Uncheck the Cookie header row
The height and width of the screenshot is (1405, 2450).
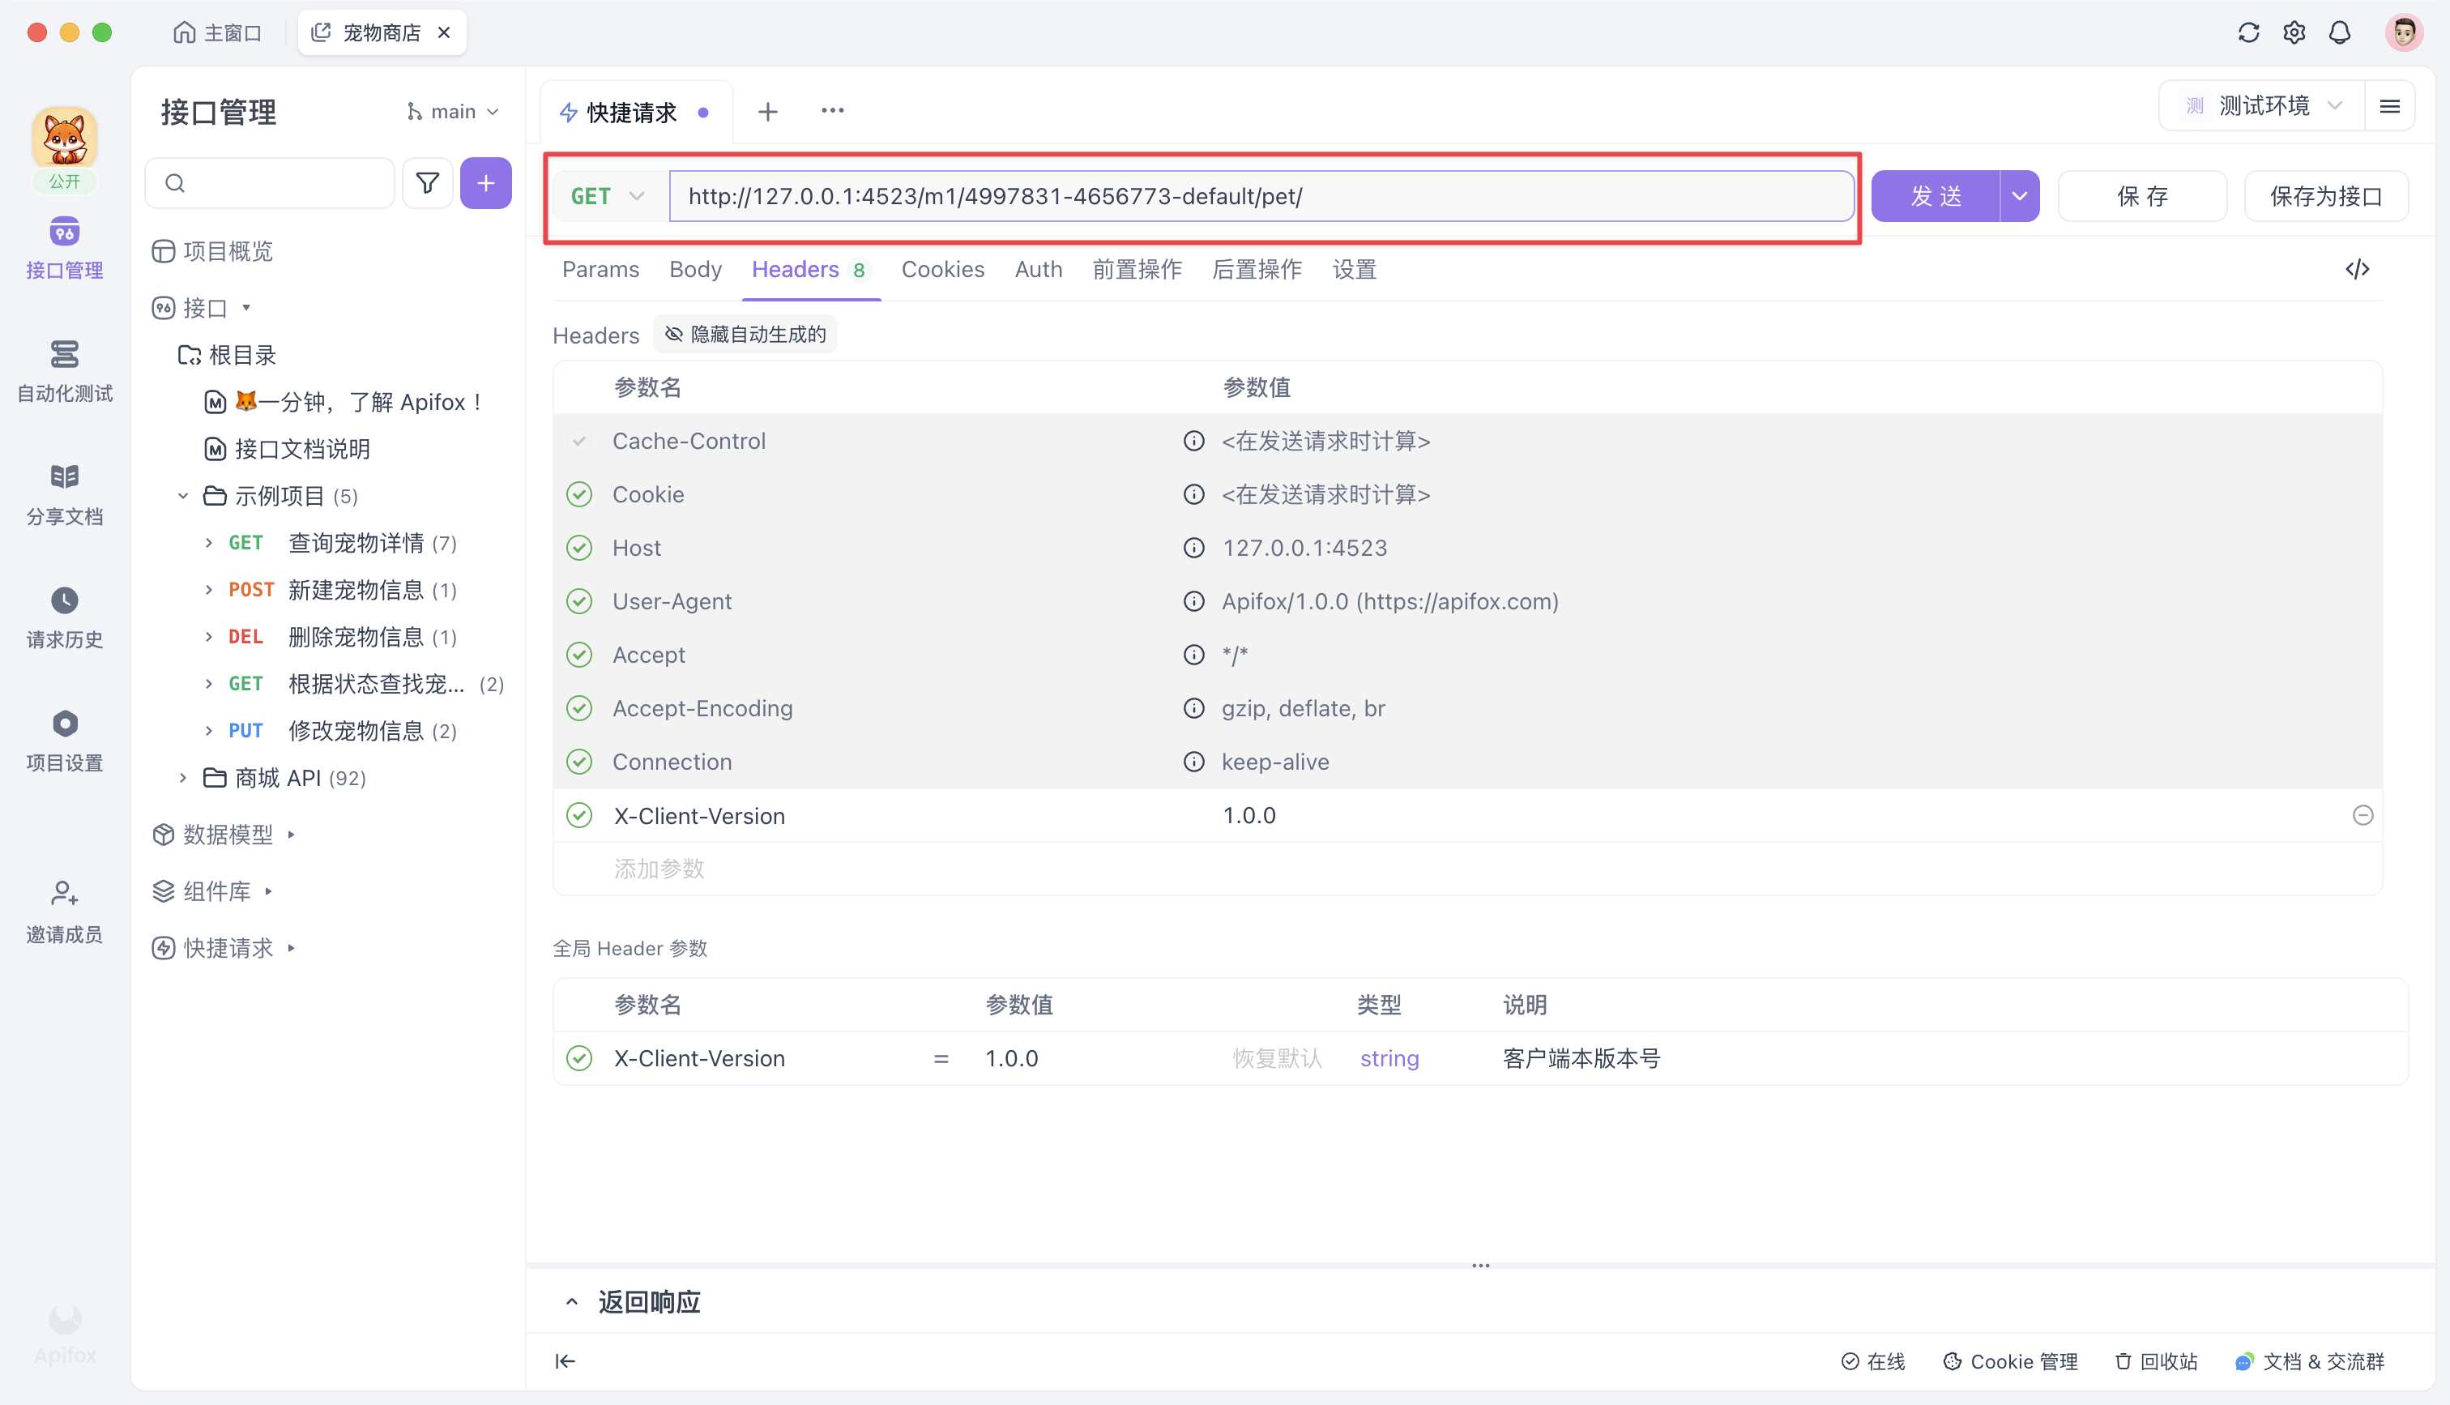click(578, 493)
